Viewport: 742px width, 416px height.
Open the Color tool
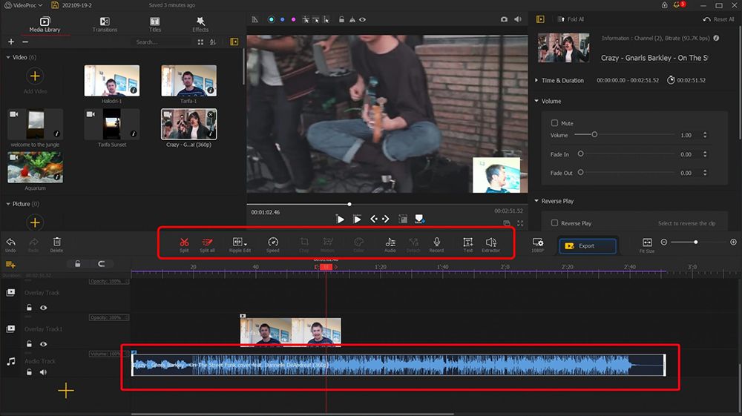click(358, 245)
